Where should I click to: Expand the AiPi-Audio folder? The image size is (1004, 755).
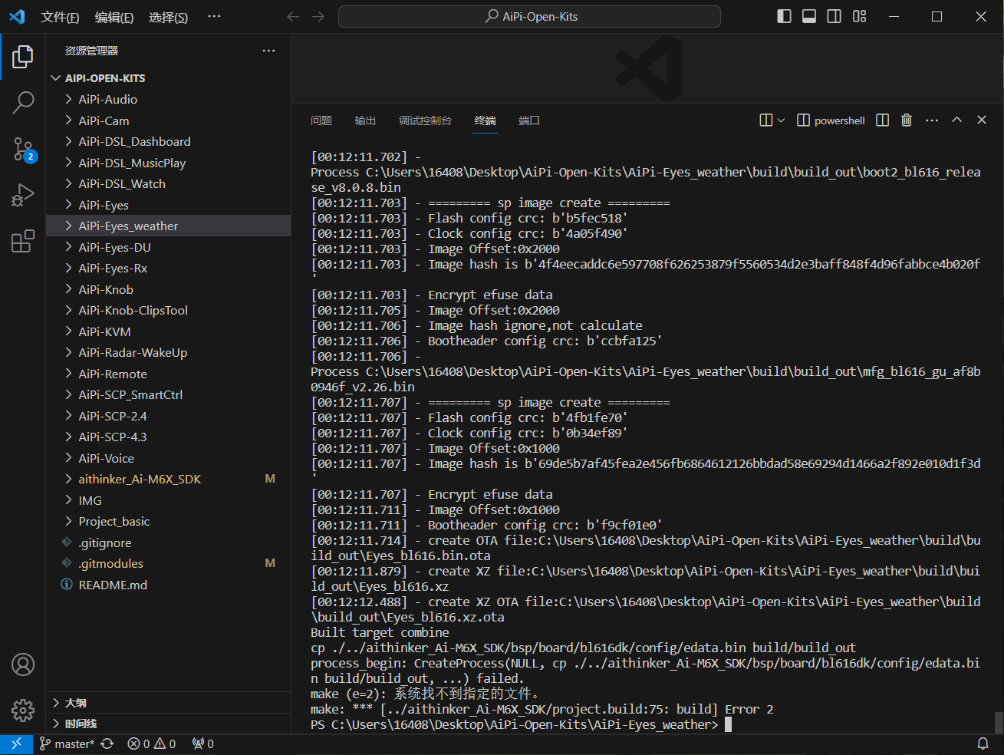(x=168, y=100)
